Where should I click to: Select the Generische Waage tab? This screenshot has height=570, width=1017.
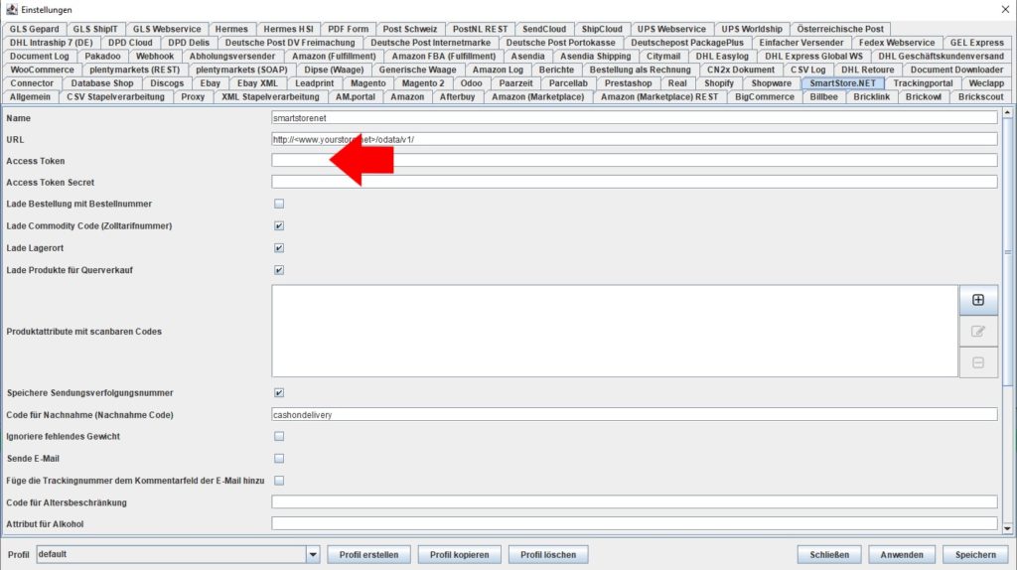417,70
